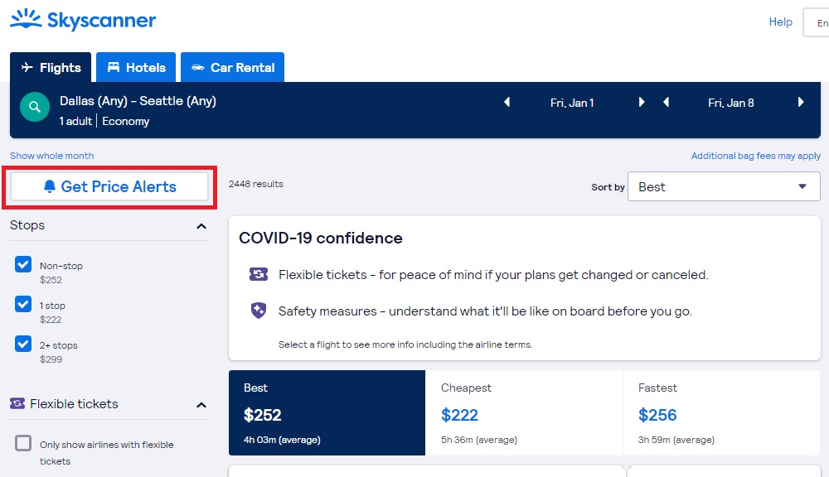Click the 2448 results text
The height and width of the screenshot is (477, 829).
point(256,184)
